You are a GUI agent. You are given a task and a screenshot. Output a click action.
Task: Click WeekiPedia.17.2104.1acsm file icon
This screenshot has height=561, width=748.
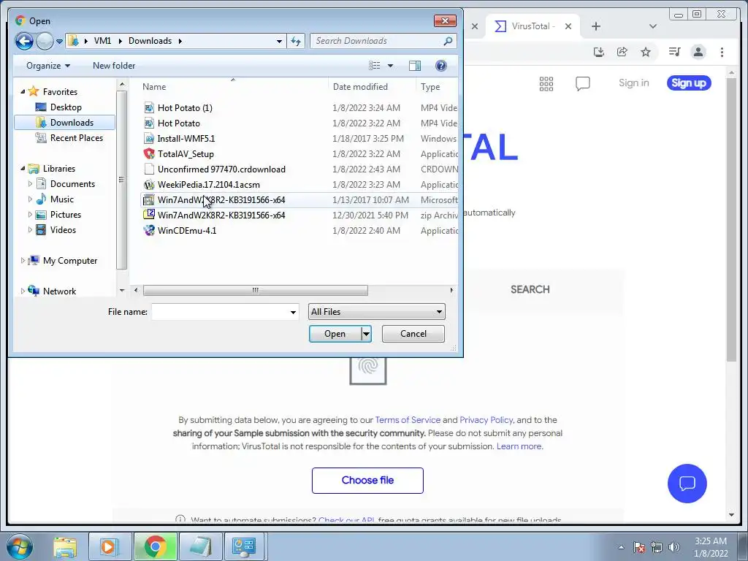[149, 185]
